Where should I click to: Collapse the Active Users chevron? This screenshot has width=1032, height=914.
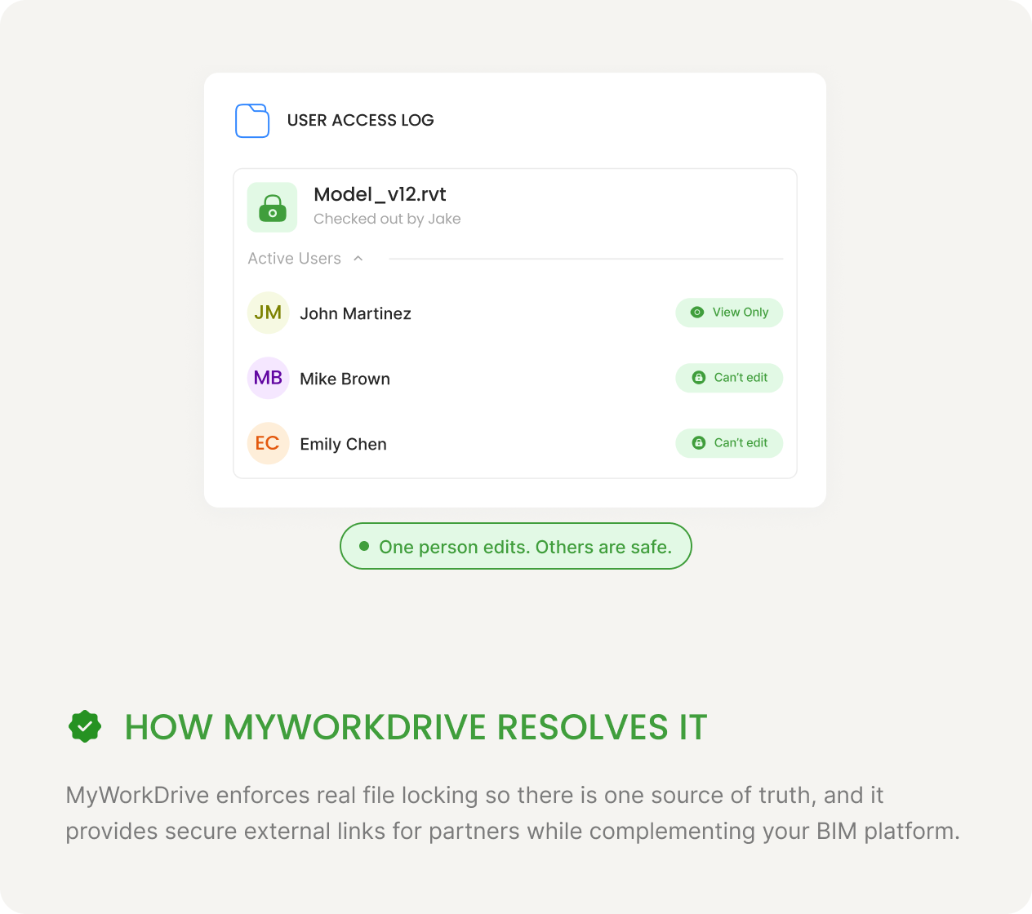(358, 259)
